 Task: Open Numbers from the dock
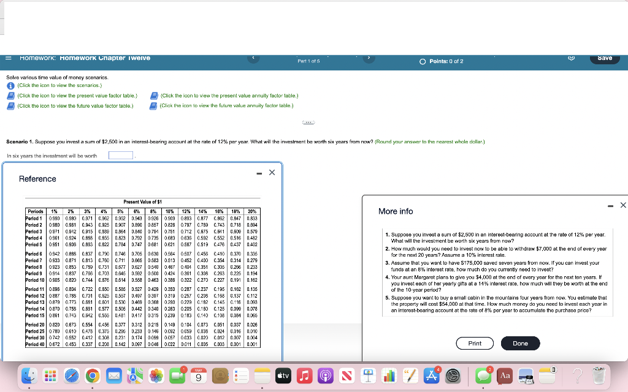389,375
